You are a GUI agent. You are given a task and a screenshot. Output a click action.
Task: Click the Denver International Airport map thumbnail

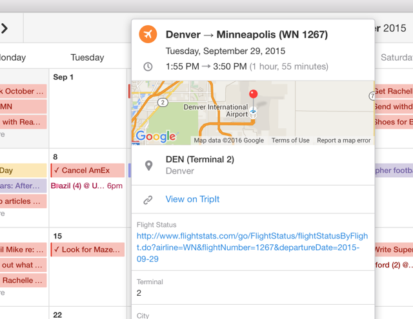[x=213, y=110]
